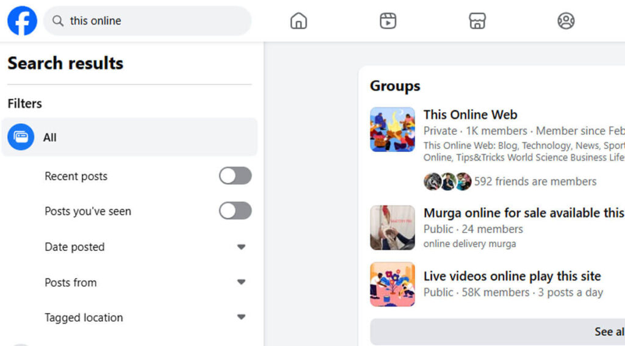Click friends' avatars under This Online Web
The width and height of the screenshot is (625, 346).
tap(447, 181)
